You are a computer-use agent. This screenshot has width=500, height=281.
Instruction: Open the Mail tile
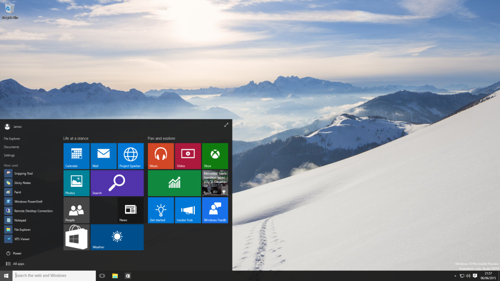pos(104,156)
